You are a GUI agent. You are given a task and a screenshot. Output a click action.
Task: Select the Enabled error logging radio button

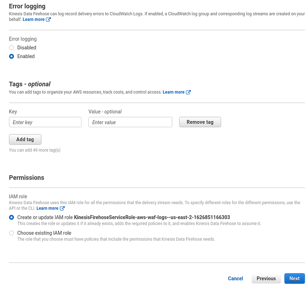tap(11, 56)
